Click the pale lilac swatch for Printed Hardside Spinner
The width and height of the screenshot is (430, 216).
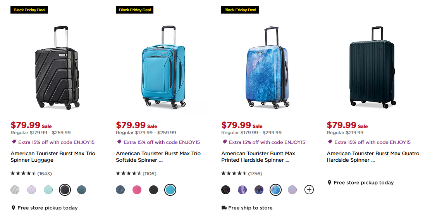pos(292,190)
